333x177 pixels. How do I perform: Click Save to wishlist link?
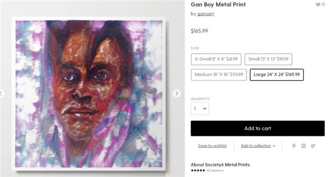212,146
